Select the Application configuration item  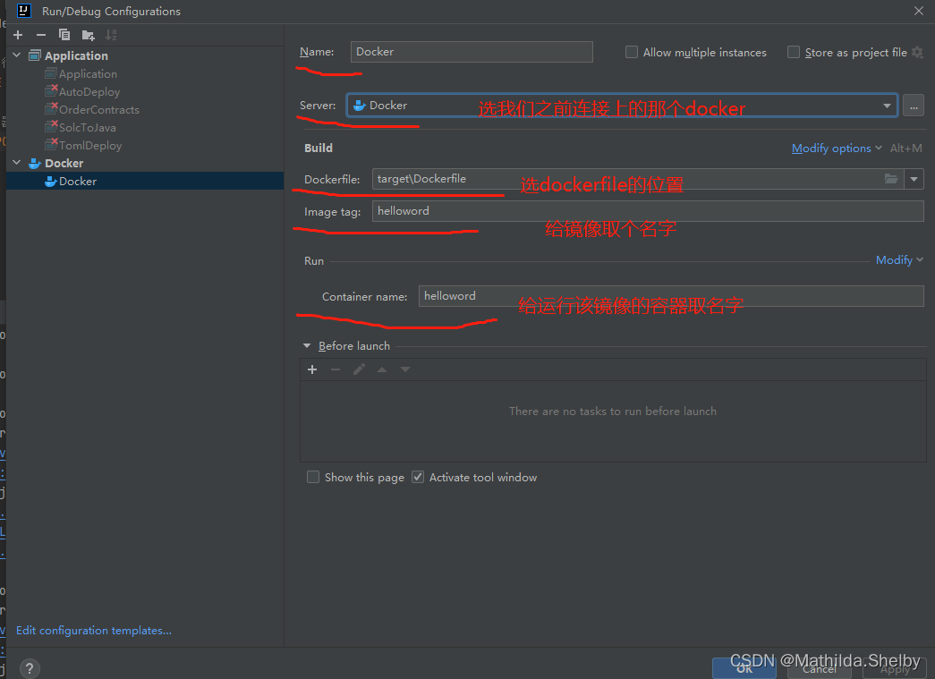pyautogui.click(x=88, y=74)
